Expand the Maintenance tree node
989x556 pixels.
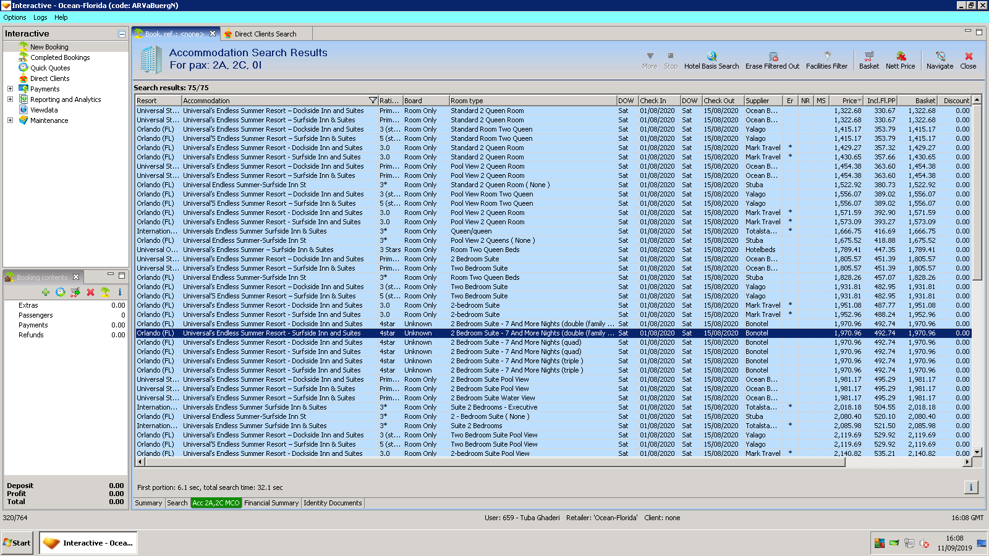[x=10, y=120]
